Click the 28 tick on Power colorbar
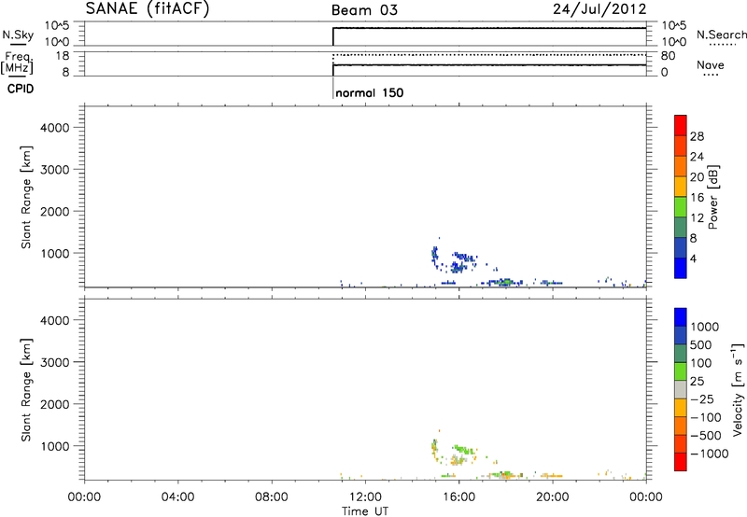Image resolution: width=747 pixels, height=517 pixels. point(697,136)
